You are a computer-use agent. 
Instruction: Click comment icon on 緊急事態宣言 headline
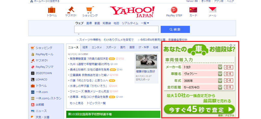pos(117,59)
